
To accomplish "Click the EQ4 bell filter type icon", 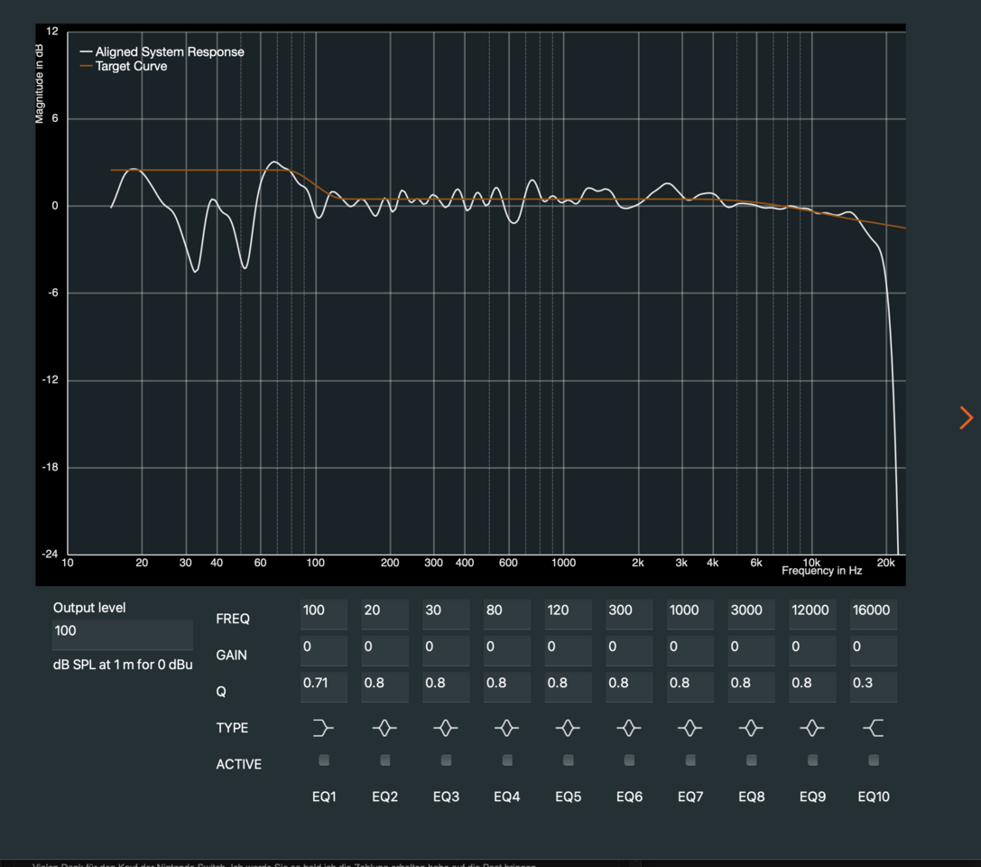I will 507,727.
